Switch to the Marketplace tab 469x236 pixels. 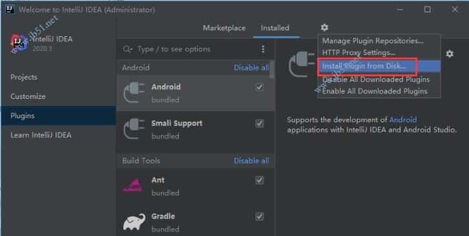pos(224,28)
